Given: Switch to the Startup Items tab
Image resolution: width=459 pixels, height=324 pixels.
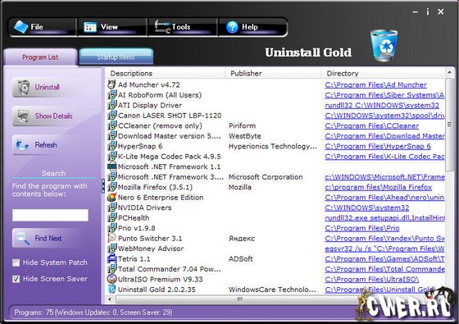Looking at the screenshot, I should [x=116, y=57].
